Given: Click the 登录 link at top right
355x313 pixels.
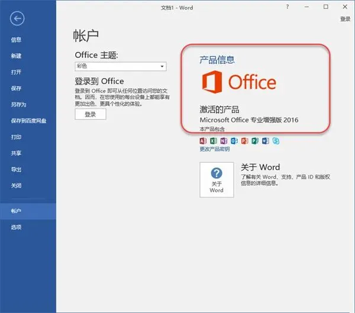Looking at the screenshot, I should pos(346,19).
